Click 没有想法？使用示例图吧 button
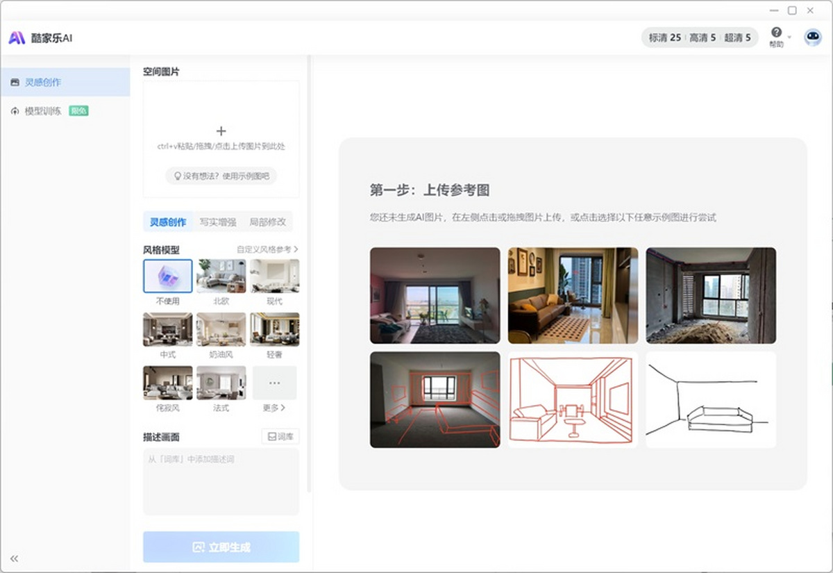The image size is (833, 573). point(221,176)
